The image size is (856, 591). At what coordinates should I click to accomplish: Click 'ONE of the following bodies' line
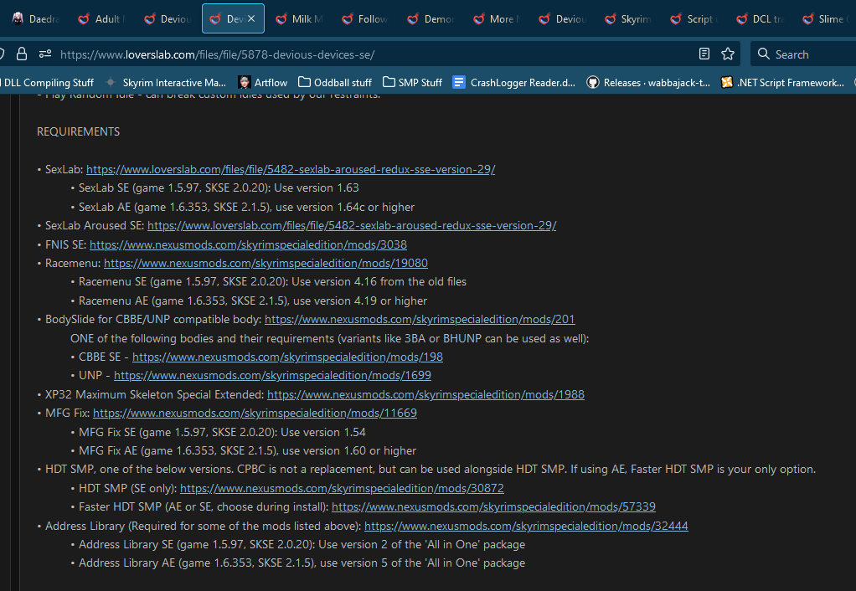(x=329, y=338)
